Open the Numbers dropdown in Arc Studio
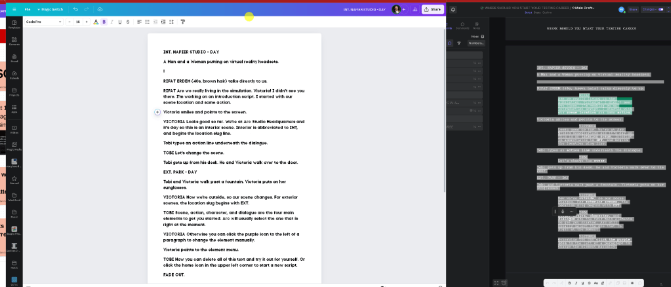Image resolution: width=671 pixels, height=287 pixels. (476, 43)
